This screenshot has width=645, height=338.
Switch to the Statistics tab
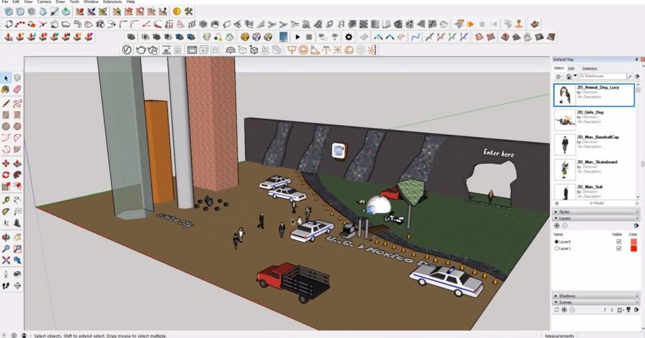(x=589, y=69)
